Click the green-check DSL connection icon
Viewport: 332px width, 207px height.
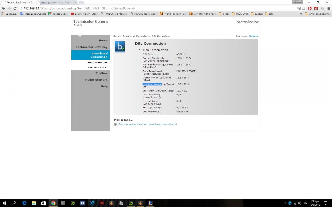[x=120, y=47]
